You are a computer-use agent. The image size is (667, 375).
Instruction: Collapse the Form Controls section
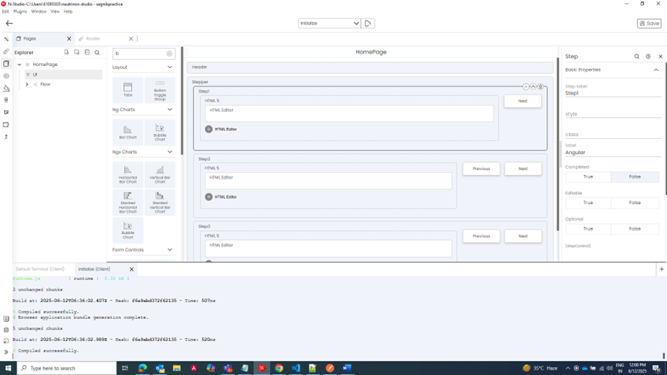pyautogui.click(x=170, y=250)
